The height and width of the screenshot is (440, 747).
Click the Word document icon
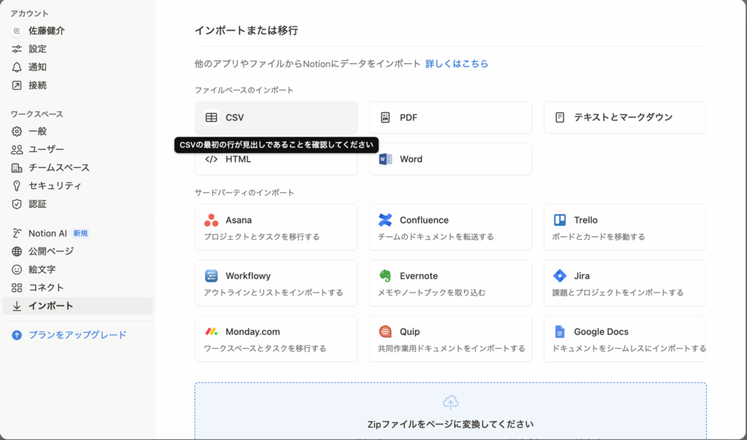pos(385,159)
